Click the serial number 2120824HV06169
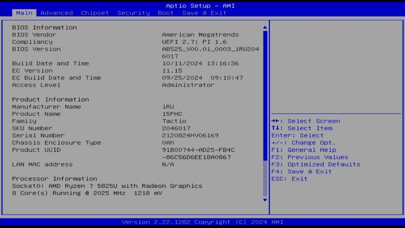The width and height of the screenshot is (405, 228). click(x=190, y=136)
